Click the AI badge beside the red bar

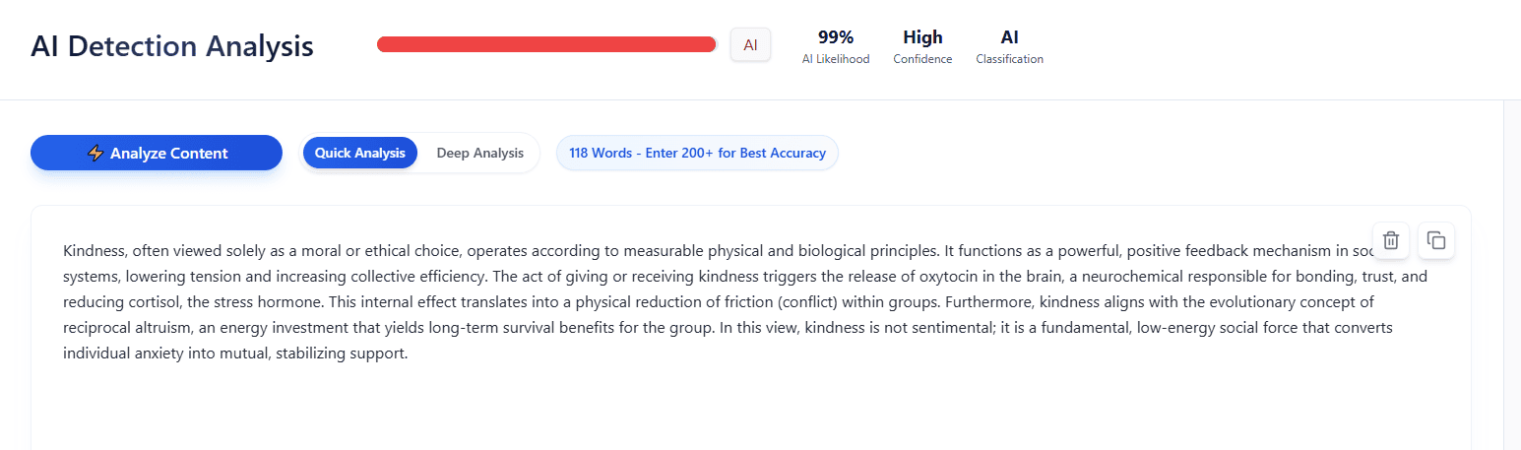coord(750,44)
